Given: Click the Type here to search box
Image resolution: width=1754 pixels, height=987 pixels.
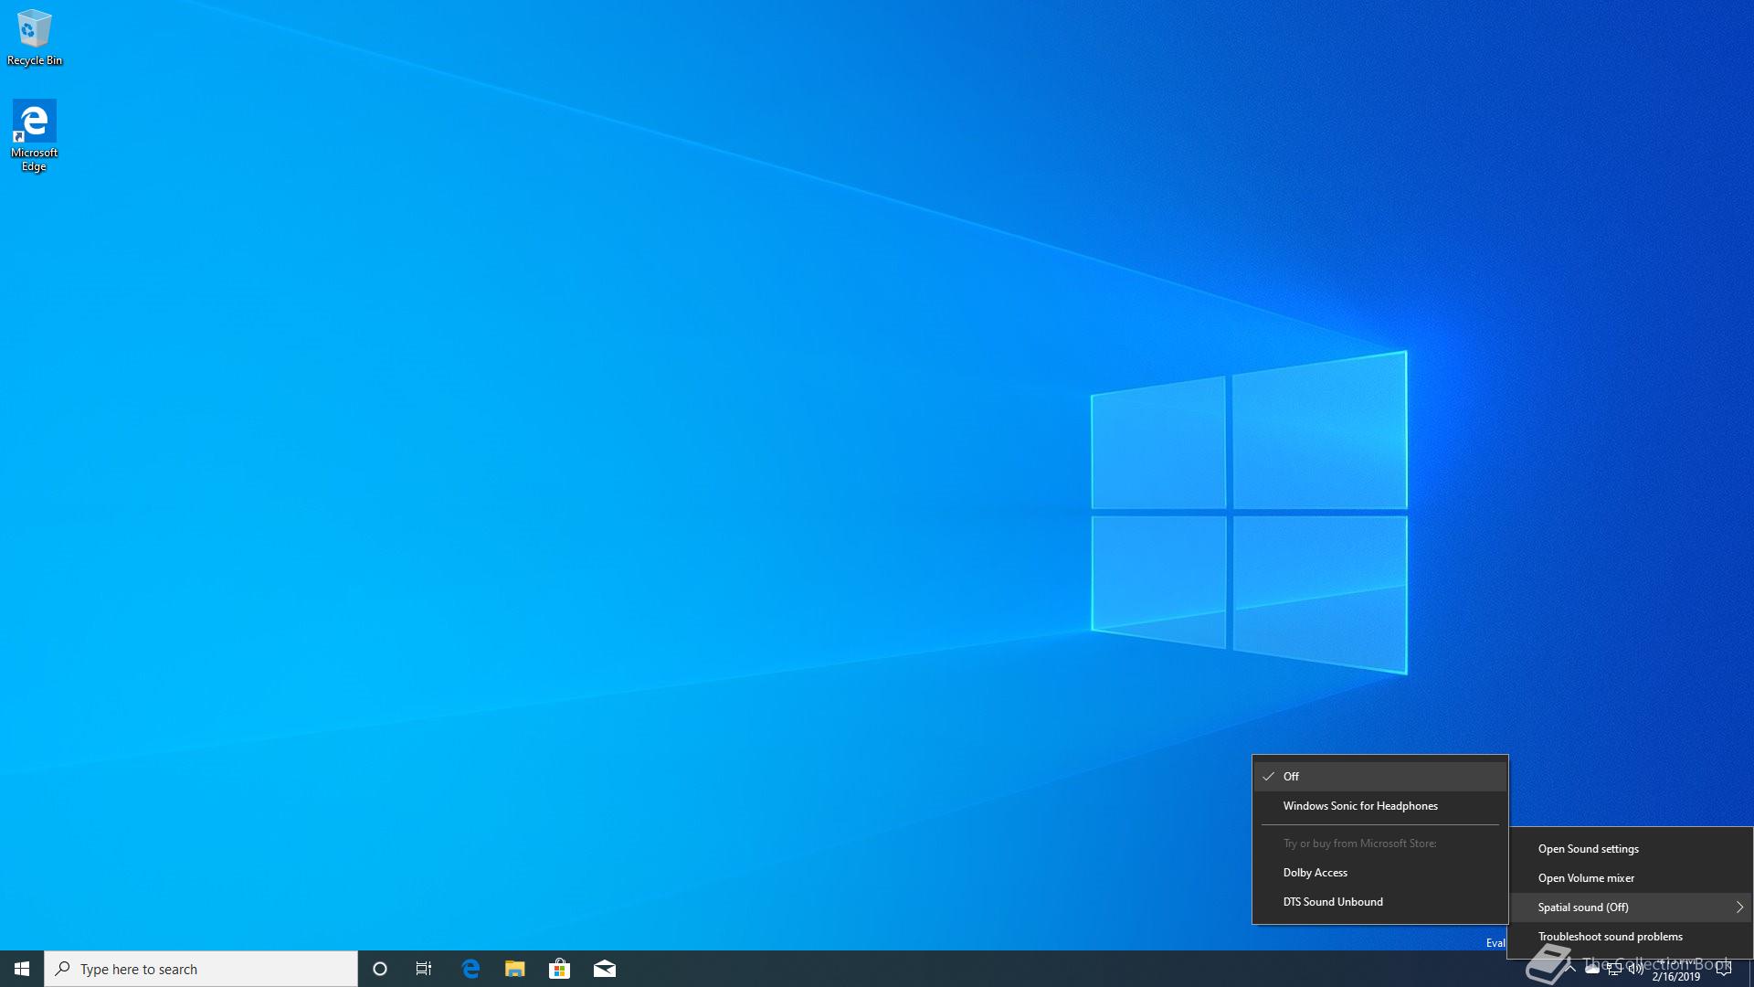Looking at the screenshot, I should pos(201,969).
